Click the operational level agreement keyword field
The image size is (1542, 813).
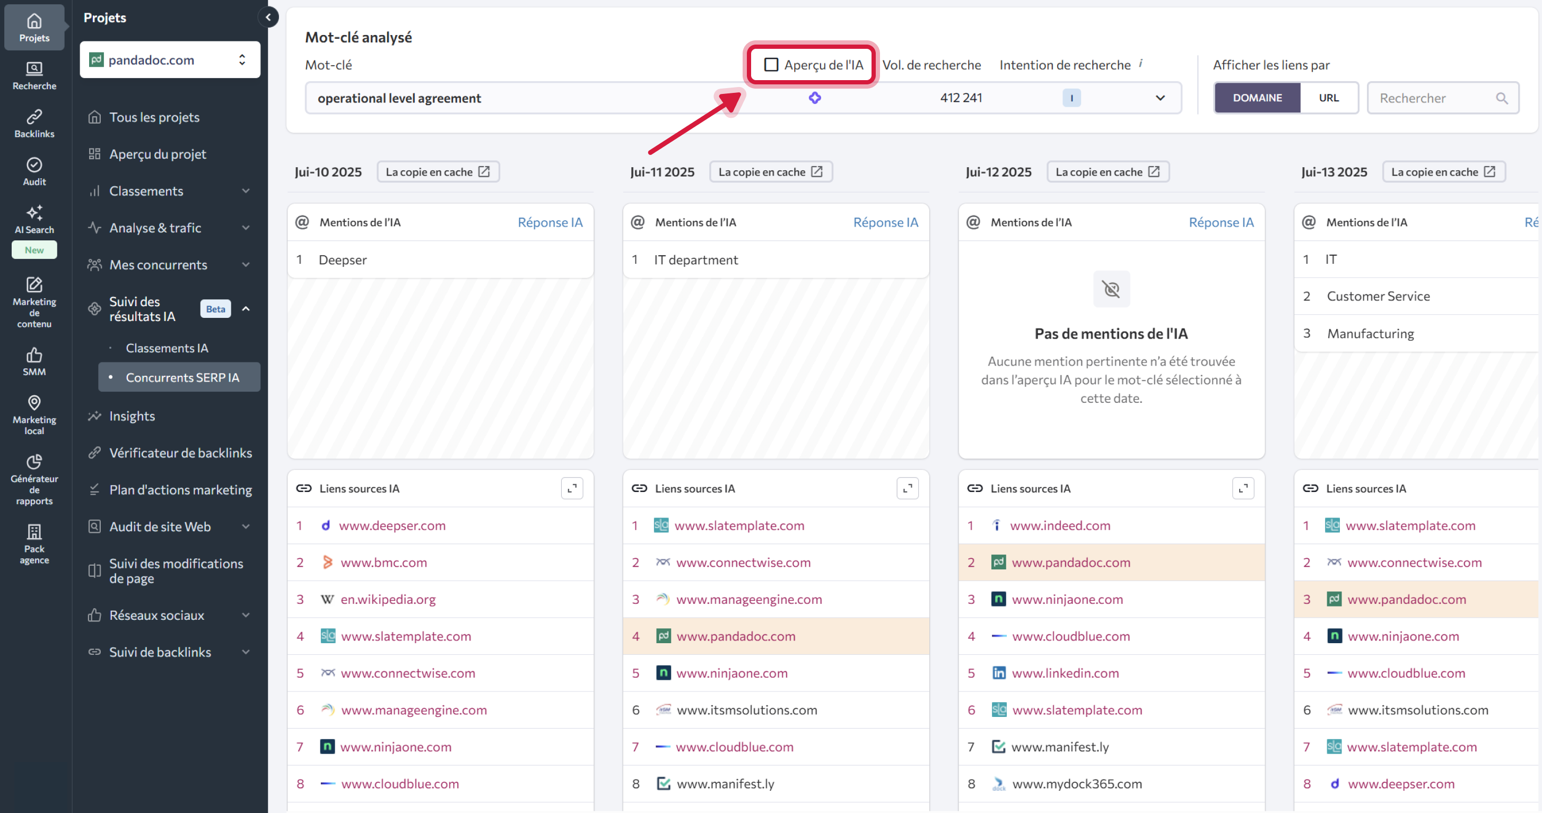[743, 98]
